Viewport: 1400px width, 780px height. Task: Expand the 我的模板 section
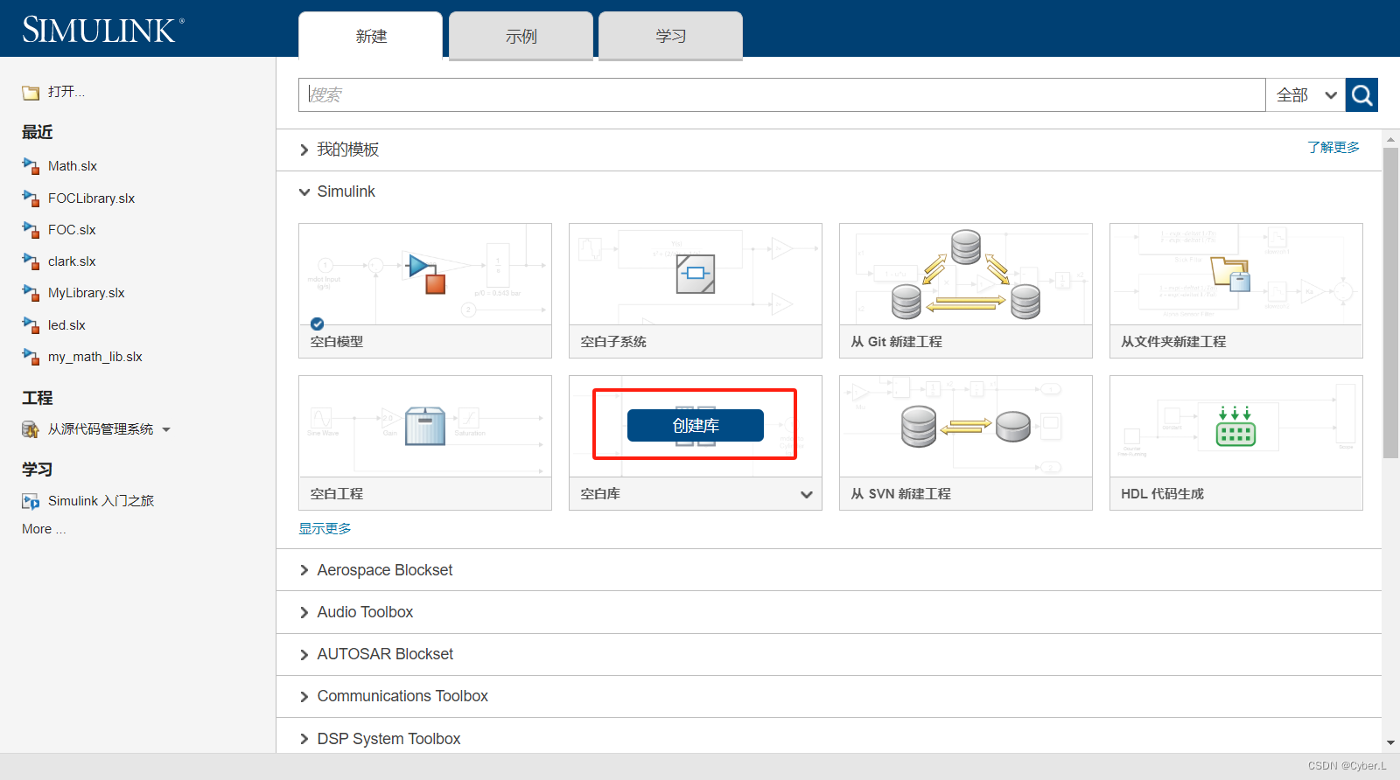pyautogui.click(x=304, y=150)
